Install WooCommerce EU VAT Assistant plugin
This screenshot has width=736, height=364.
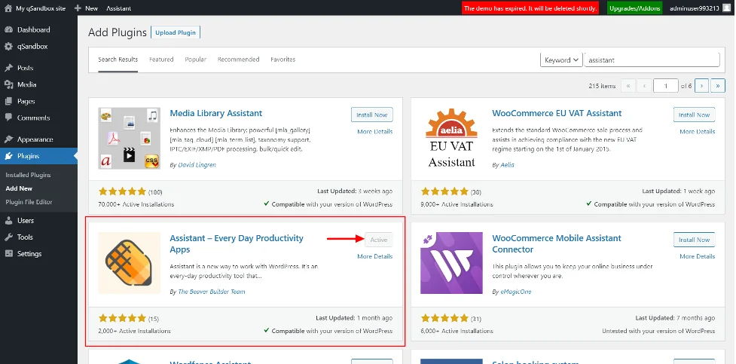(695, 115)
